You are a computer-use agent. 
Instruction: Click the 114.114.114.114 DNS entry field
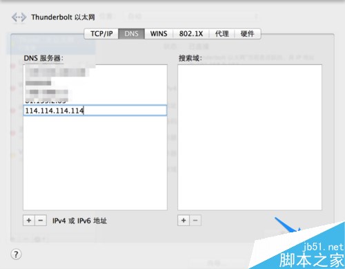pyautogui.click(x=95, y=111)
